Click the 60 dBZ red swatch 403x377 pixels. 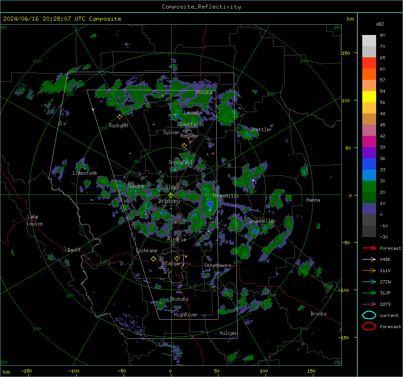pyautogui.click(x=369, y=63)
